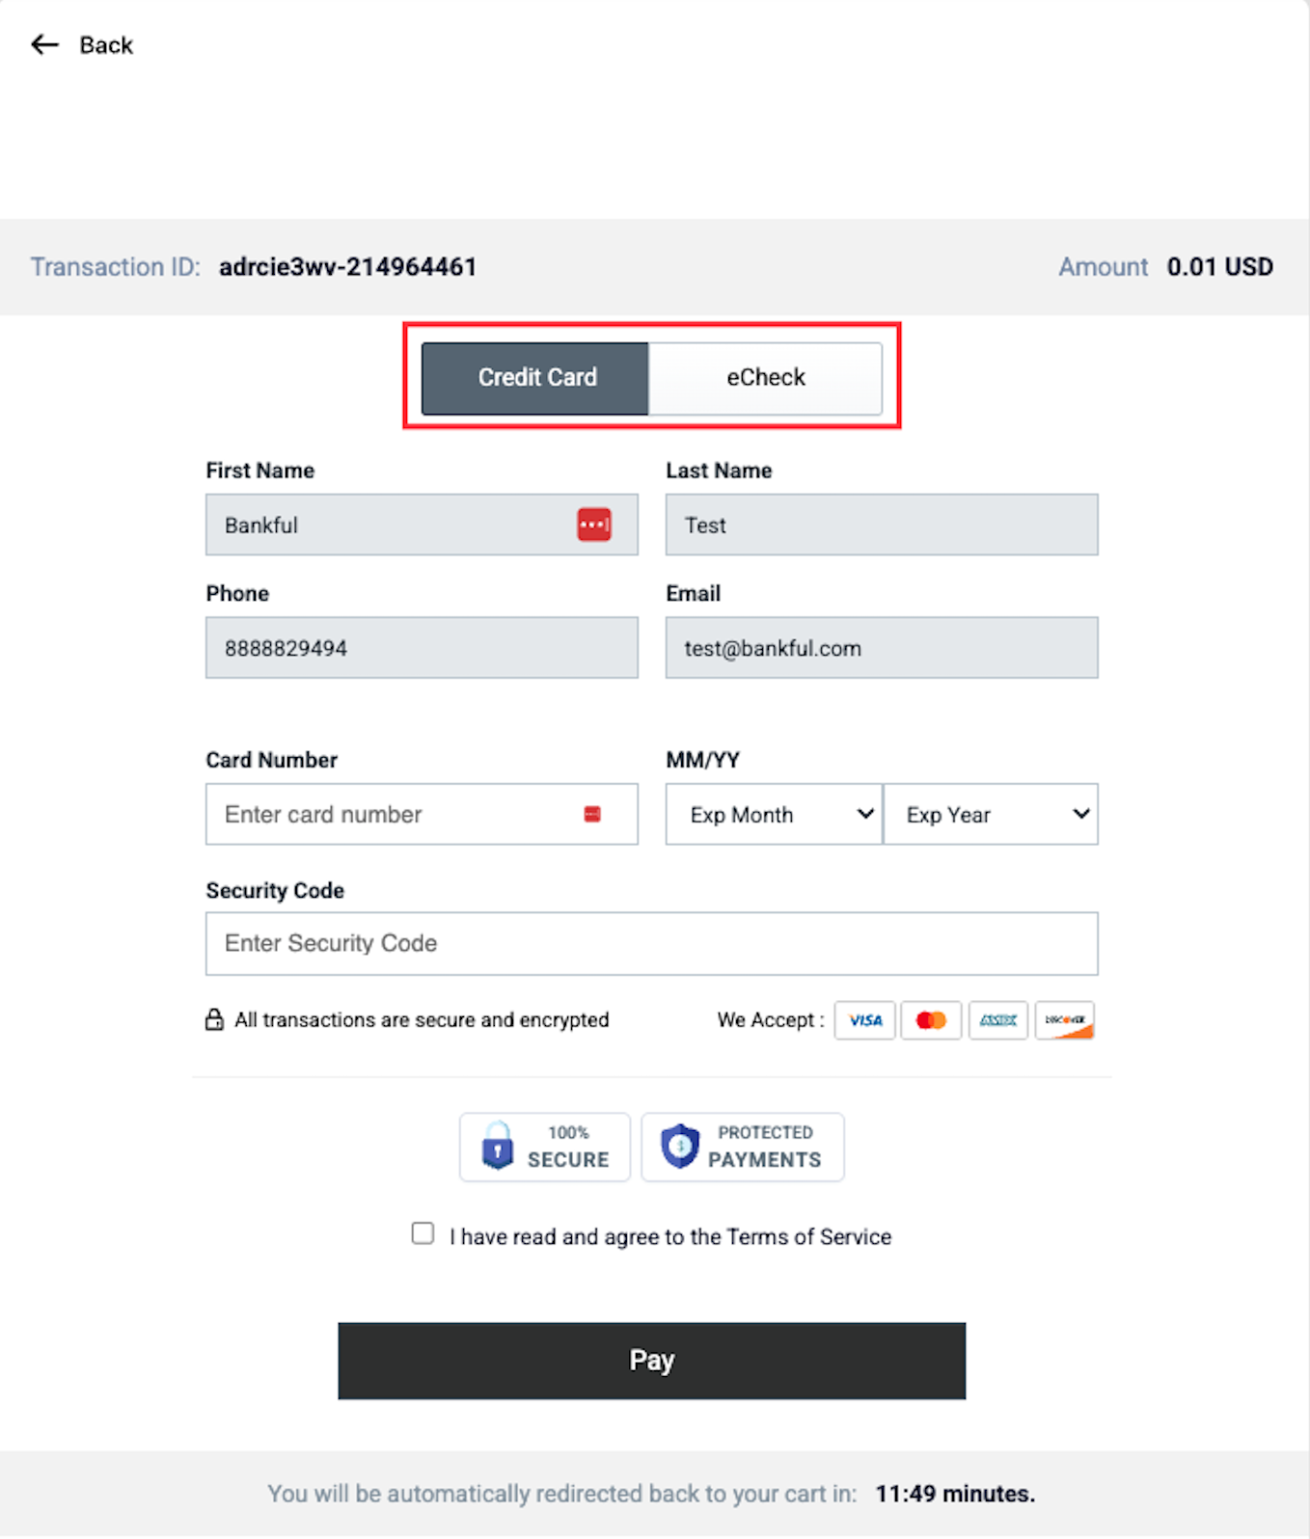Screen dimensions: 1310x1539
Task: Click the 100% Secure lock badge
Action: 545,1147
